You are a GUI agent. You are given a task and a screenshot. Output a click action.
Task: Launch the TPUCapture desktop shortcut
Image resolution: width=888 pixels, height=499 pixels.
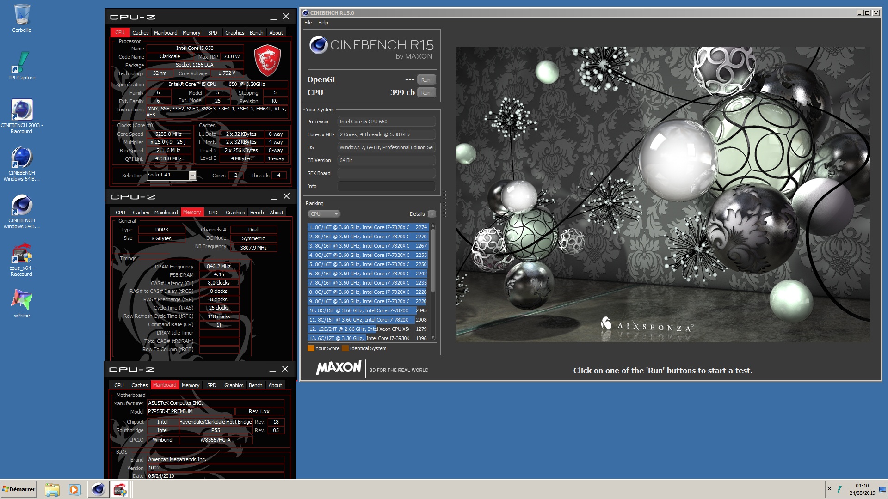22,66
